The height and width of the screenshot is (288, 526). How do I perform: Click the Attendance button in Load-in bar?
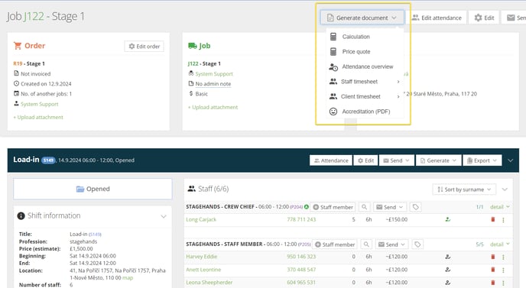click(x=331, y=160)
